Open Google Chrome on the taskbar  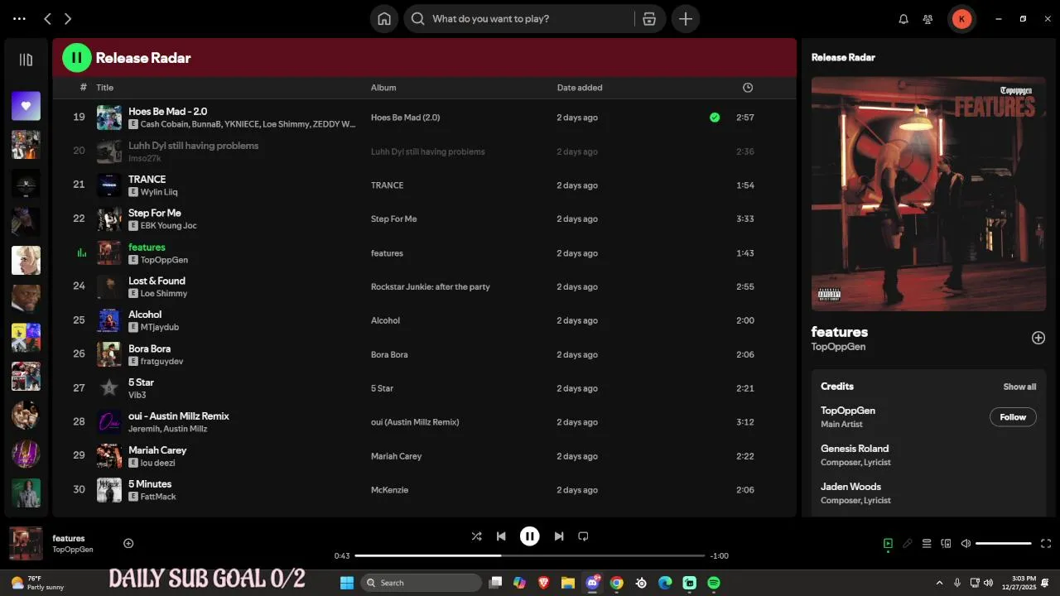pyautogui.click(x=617, y=583)
